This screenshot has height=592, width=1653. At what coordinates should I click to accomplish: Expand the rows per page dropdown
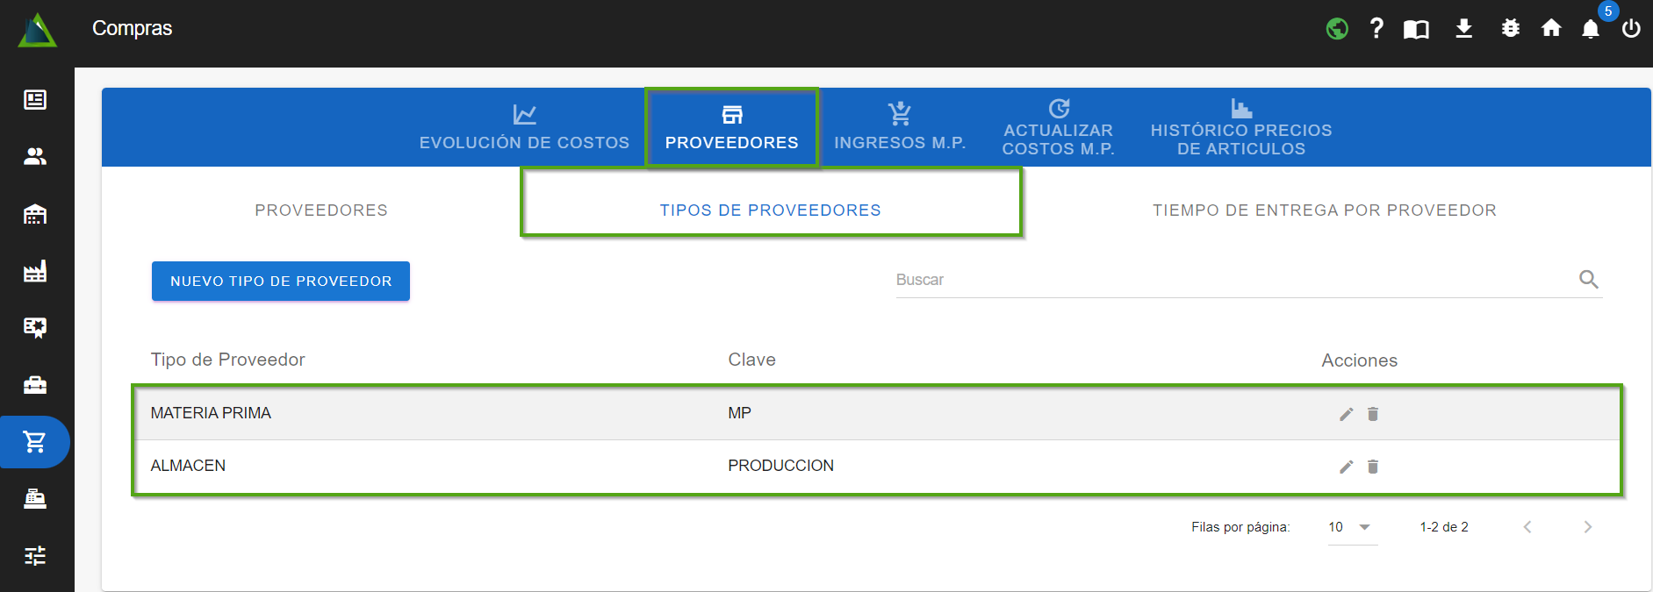point(1352,527)
